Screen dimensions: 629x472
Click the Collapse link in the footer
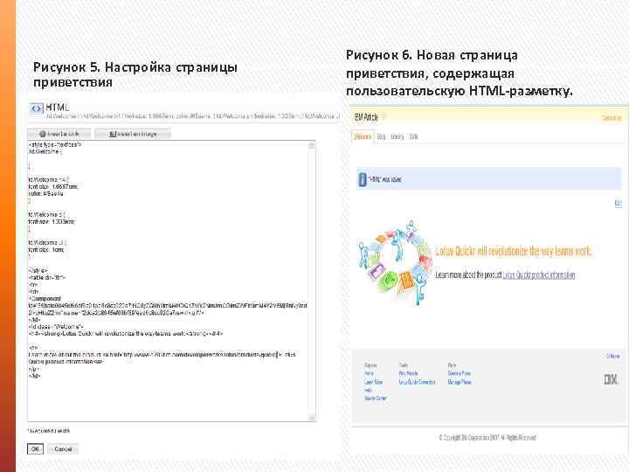point(613,356)
